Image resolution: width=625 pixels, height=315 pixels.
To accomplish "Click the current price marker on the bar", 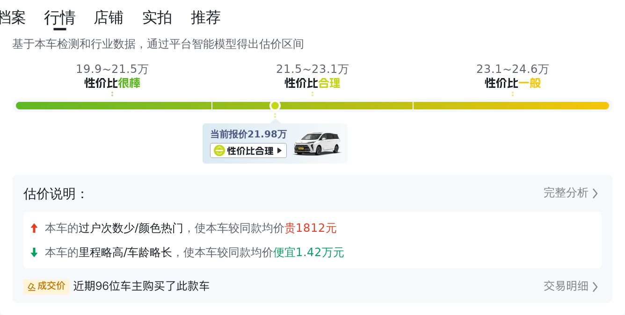I will (x=275, y=106).
